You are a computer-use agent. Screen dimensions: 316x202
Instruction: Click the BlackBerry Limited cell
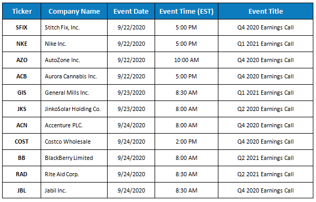pos(74,158)
